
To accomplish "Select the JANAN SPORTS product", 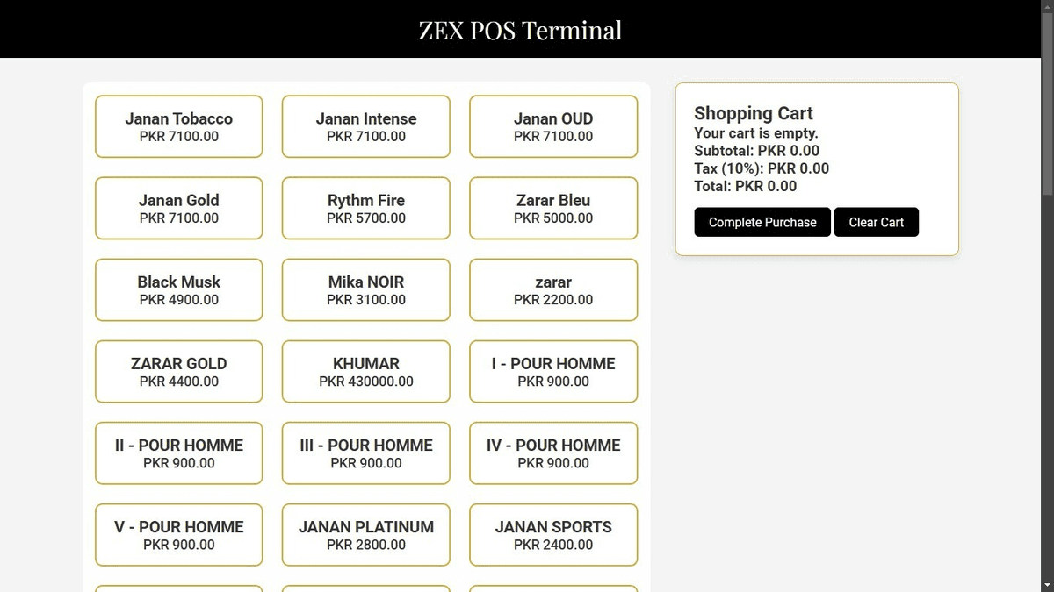I will (x=552, y=535).
